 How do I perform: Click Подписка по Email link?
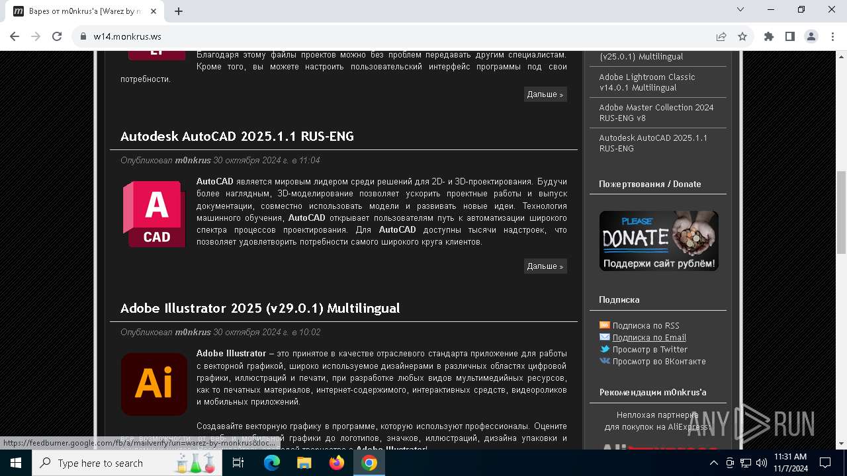(649, 337)
